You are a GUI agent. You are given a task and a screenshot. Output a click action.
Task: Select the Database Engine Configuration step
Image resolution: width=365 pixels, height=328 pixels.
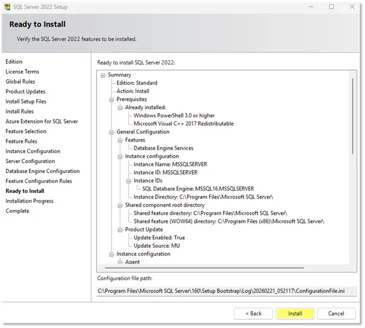point(42,171)
